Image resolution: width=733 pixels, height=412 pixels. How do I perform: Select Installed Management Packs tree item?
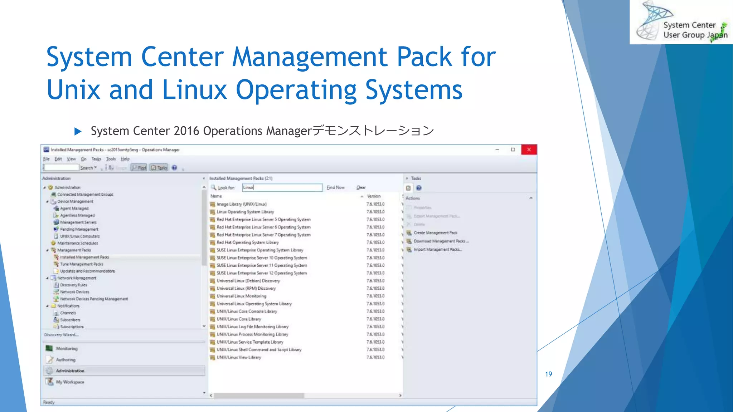(x=84, y=257)
